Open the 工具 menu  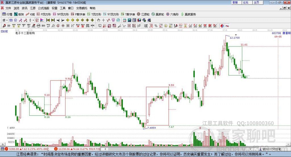(x=63, y=8)
